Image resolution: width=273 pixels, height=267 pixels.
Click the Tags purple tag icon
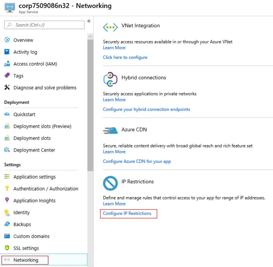pyautogui.click(x=7, y=75)
